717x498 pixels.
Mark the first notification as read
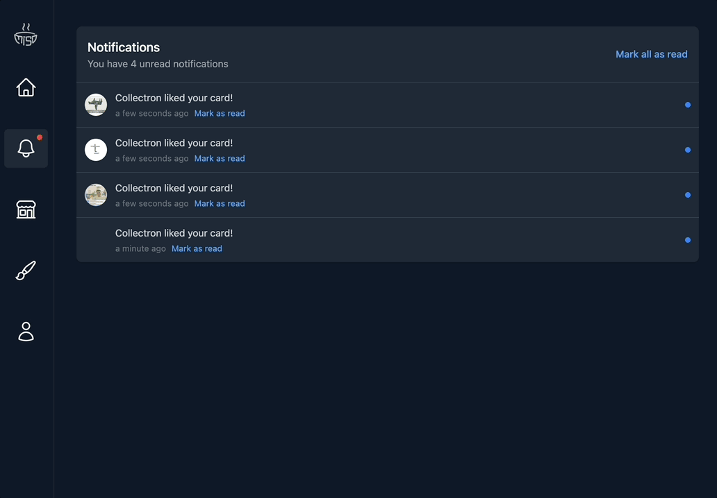point(220,114)
